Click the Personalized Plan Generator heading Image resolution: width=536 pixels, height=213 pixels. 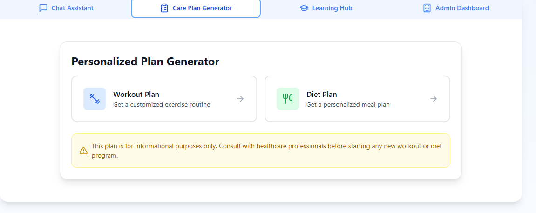[145, 62]
